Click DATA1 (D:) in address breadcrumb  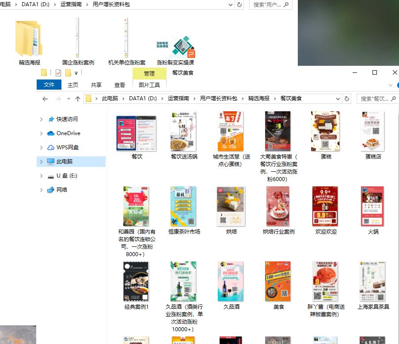[143, 98]
